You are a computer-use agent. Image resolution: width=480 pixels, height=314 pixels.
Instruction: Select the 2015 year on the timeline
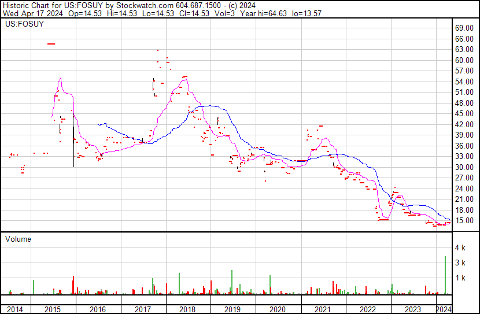53,309
